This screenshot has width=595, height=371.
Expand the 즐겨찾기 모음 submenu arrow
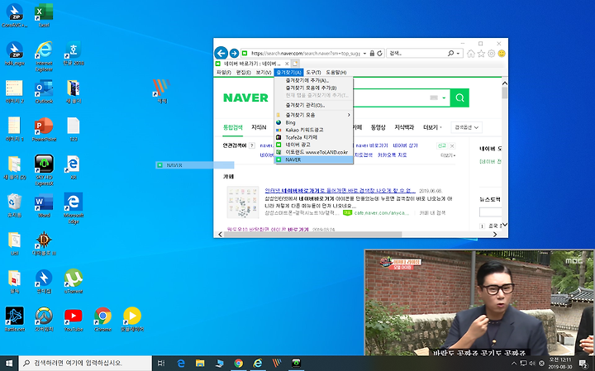pos(349,115)
